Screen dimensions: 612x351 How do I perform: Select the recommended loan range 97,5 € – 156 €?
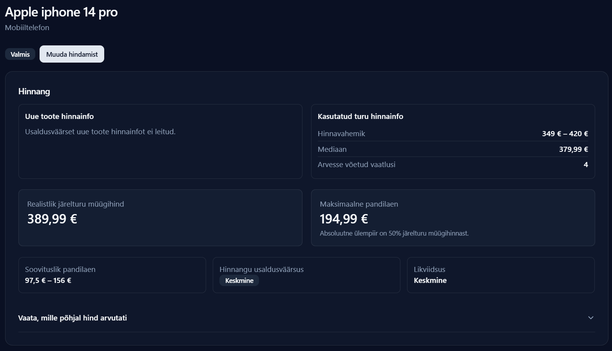pos(48,281)
